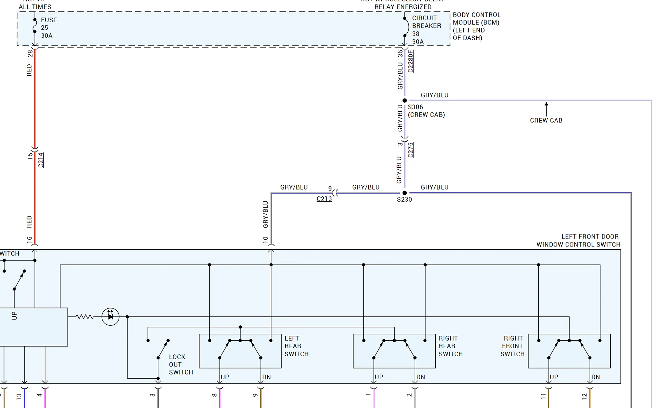Click the Crew Cab arrow marker
Viewport: 657px width, 408px height.
pos(546,109)
